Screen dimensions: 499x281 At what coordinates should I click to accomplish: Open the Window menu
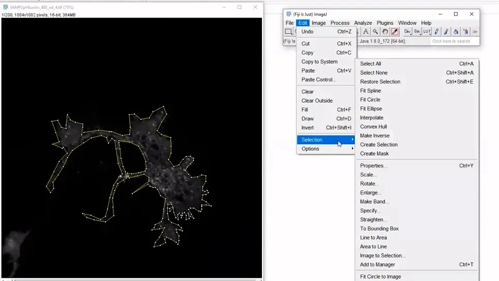[x=407, y=23]
